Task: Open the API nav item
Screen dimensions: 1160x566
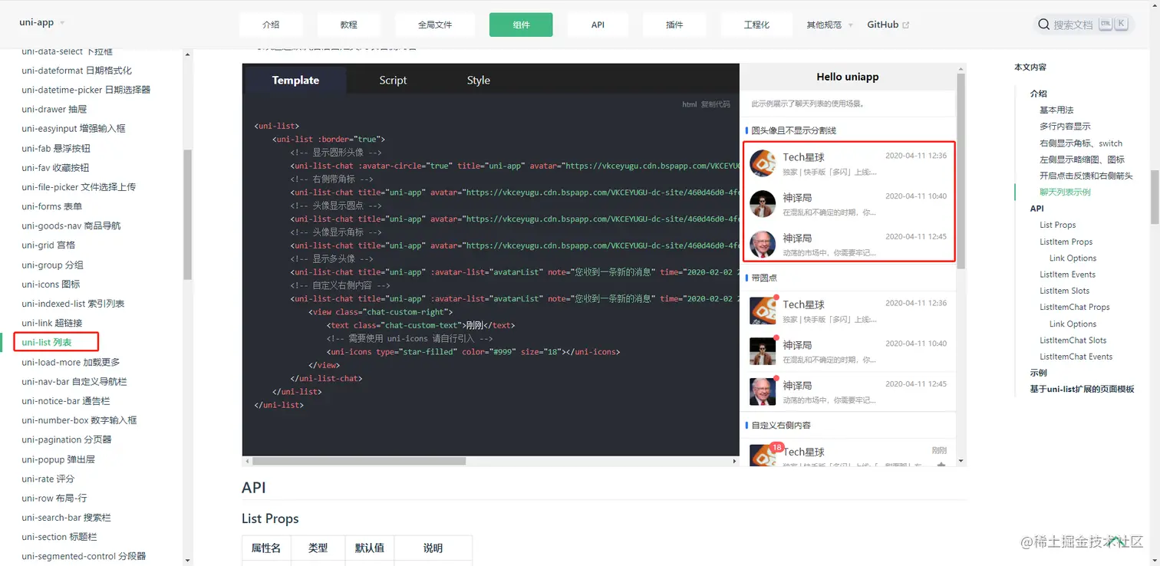Action: coord(598,25)
